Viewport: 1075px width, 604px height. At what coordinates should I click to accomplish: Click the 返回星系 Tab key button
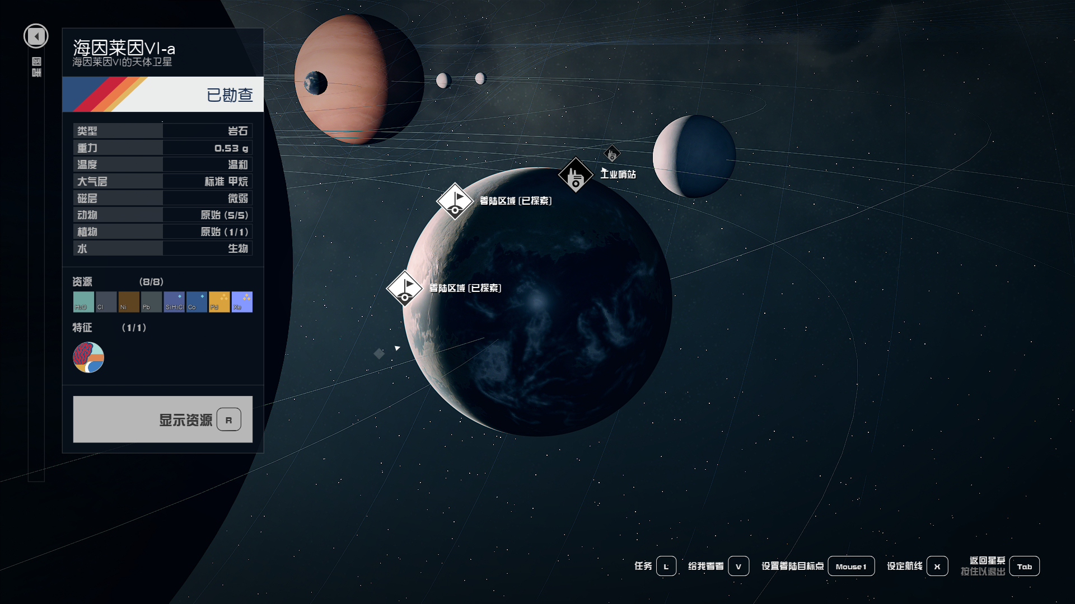[x=1025, y=566]
